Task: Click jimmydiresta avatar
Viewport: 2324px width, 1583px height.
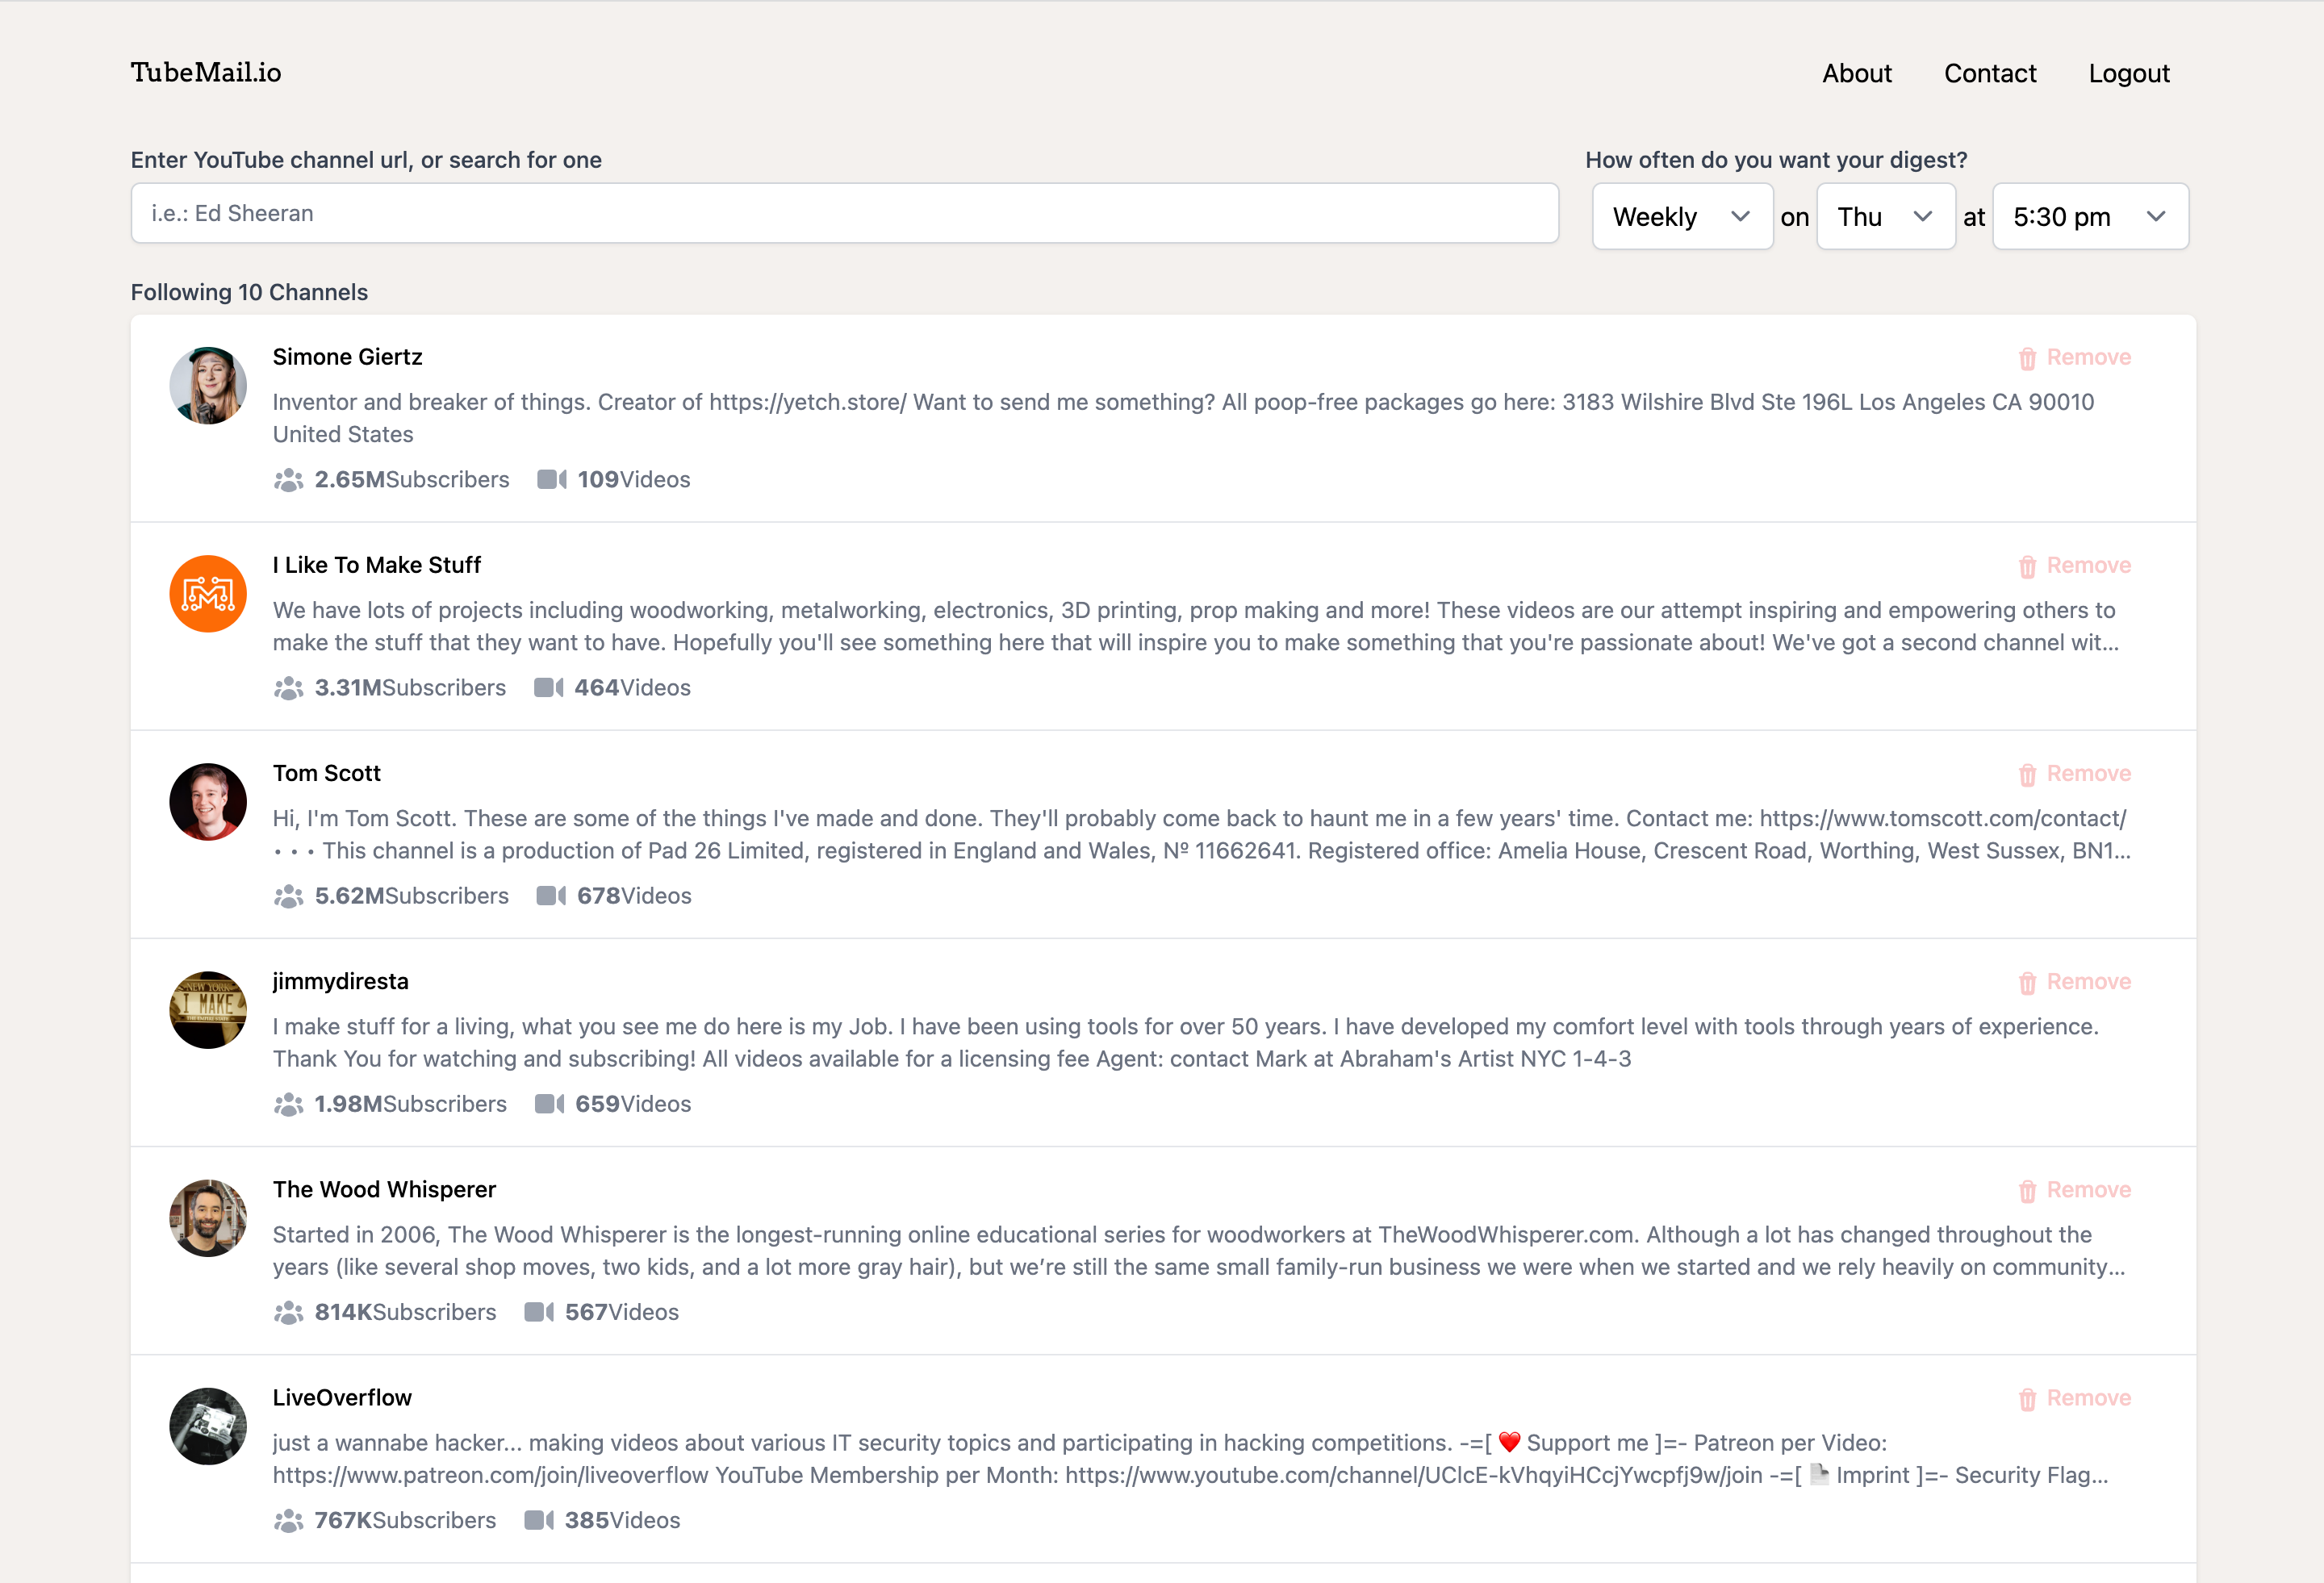Action: (208, 1010)
